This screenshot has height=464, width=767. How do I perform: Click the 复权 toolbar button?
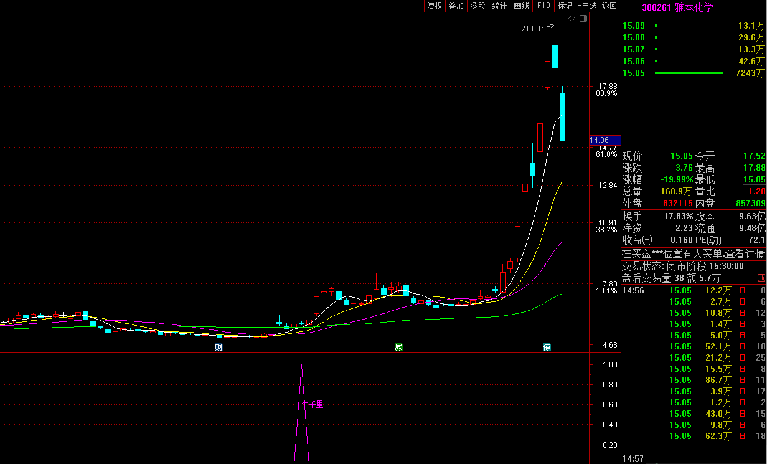coord(435,6)
